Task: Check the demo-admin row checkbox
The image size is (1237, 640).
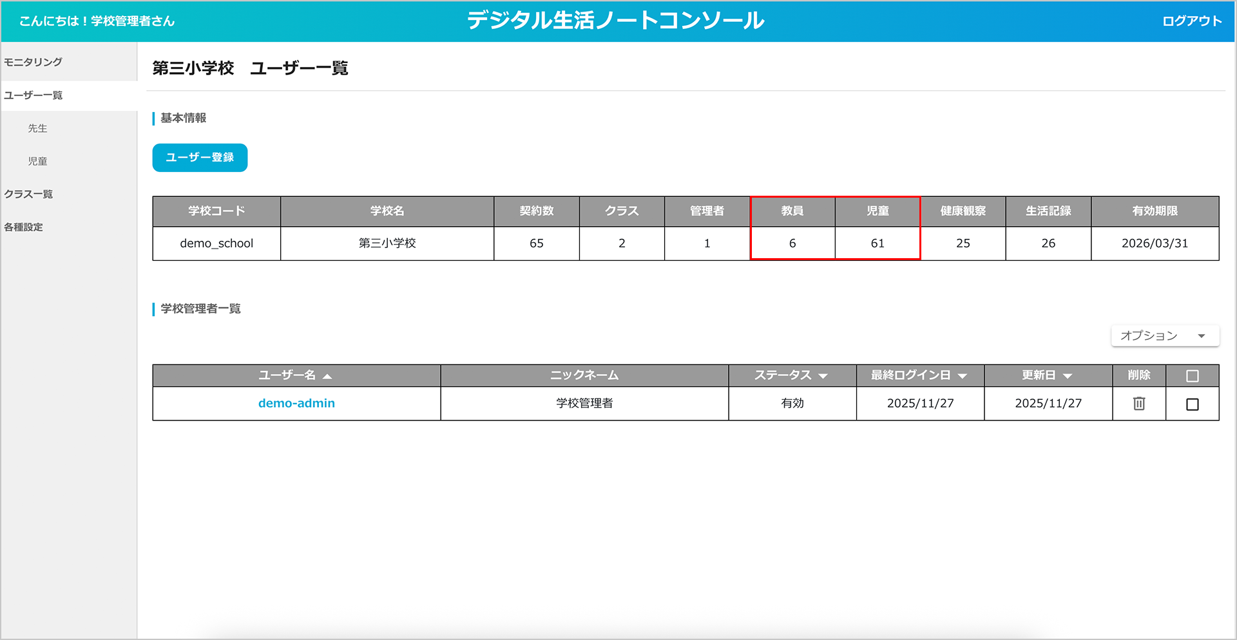Action: point(1192,404)
